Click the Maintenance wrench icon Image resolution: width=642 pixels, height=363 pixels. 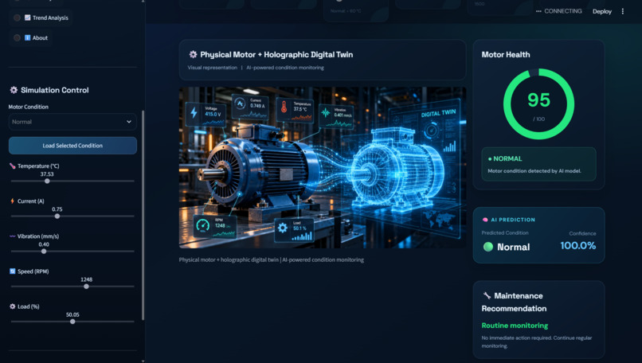pyautogui.click(x=487, y=295)
